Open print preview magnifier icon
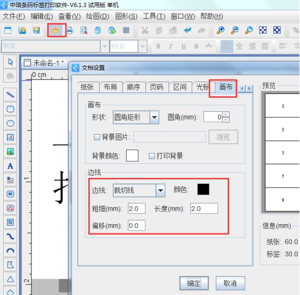The height and width of the screenshot is (295, 300). (84, 30)
